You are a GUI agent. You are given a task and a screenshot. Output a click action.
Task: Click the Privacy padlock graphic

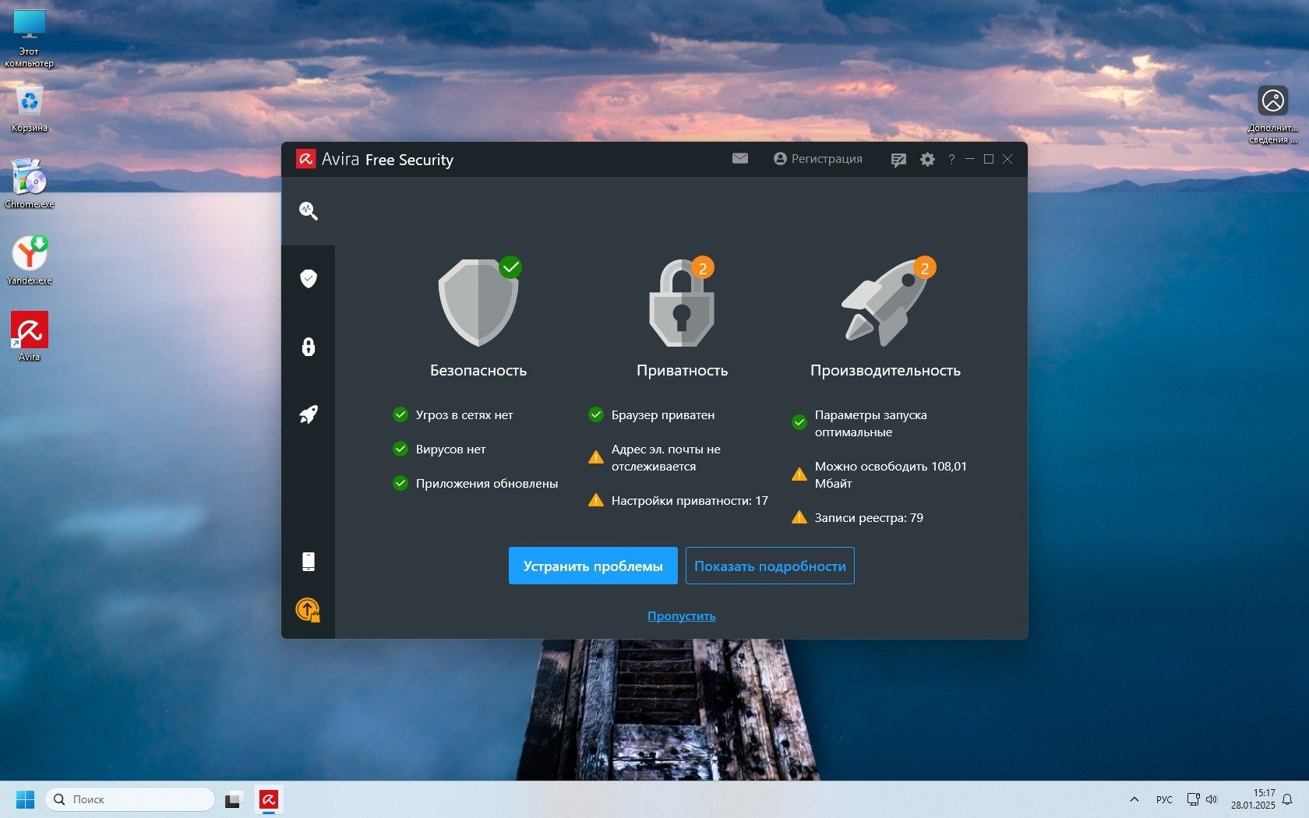click(682, 302)
